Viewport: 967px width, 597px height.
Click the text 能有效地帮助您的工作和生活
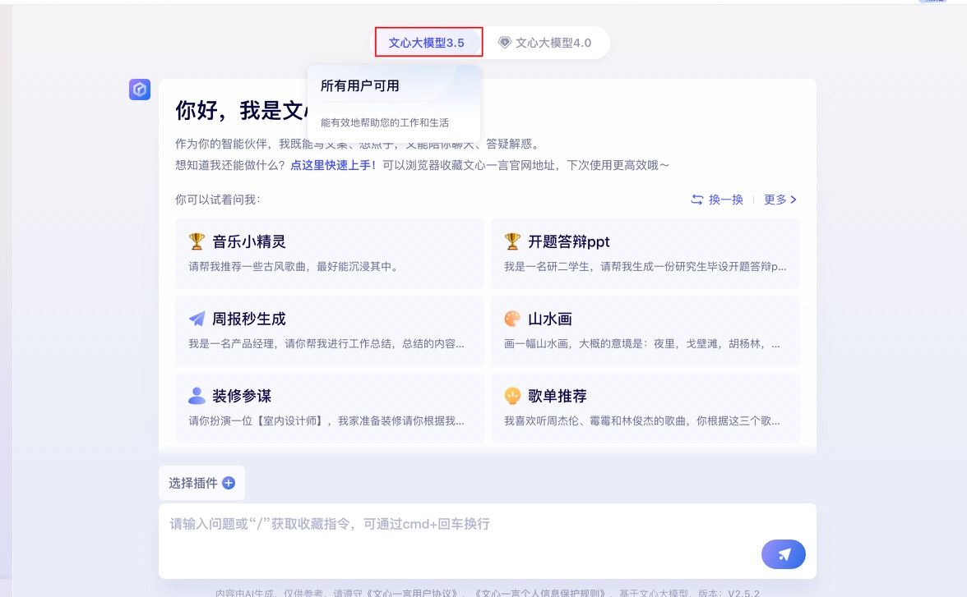pos(385,122)
